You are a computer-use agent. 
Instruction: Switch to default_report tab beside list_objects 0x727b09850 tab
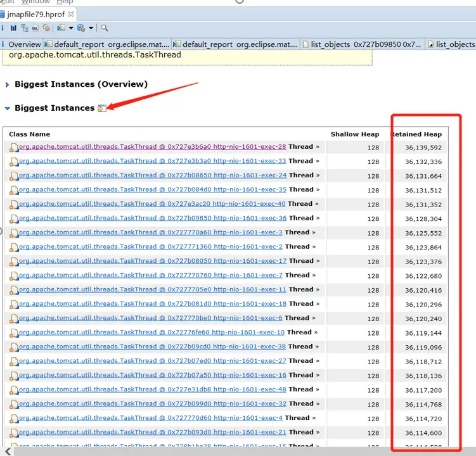click(236, 44)
